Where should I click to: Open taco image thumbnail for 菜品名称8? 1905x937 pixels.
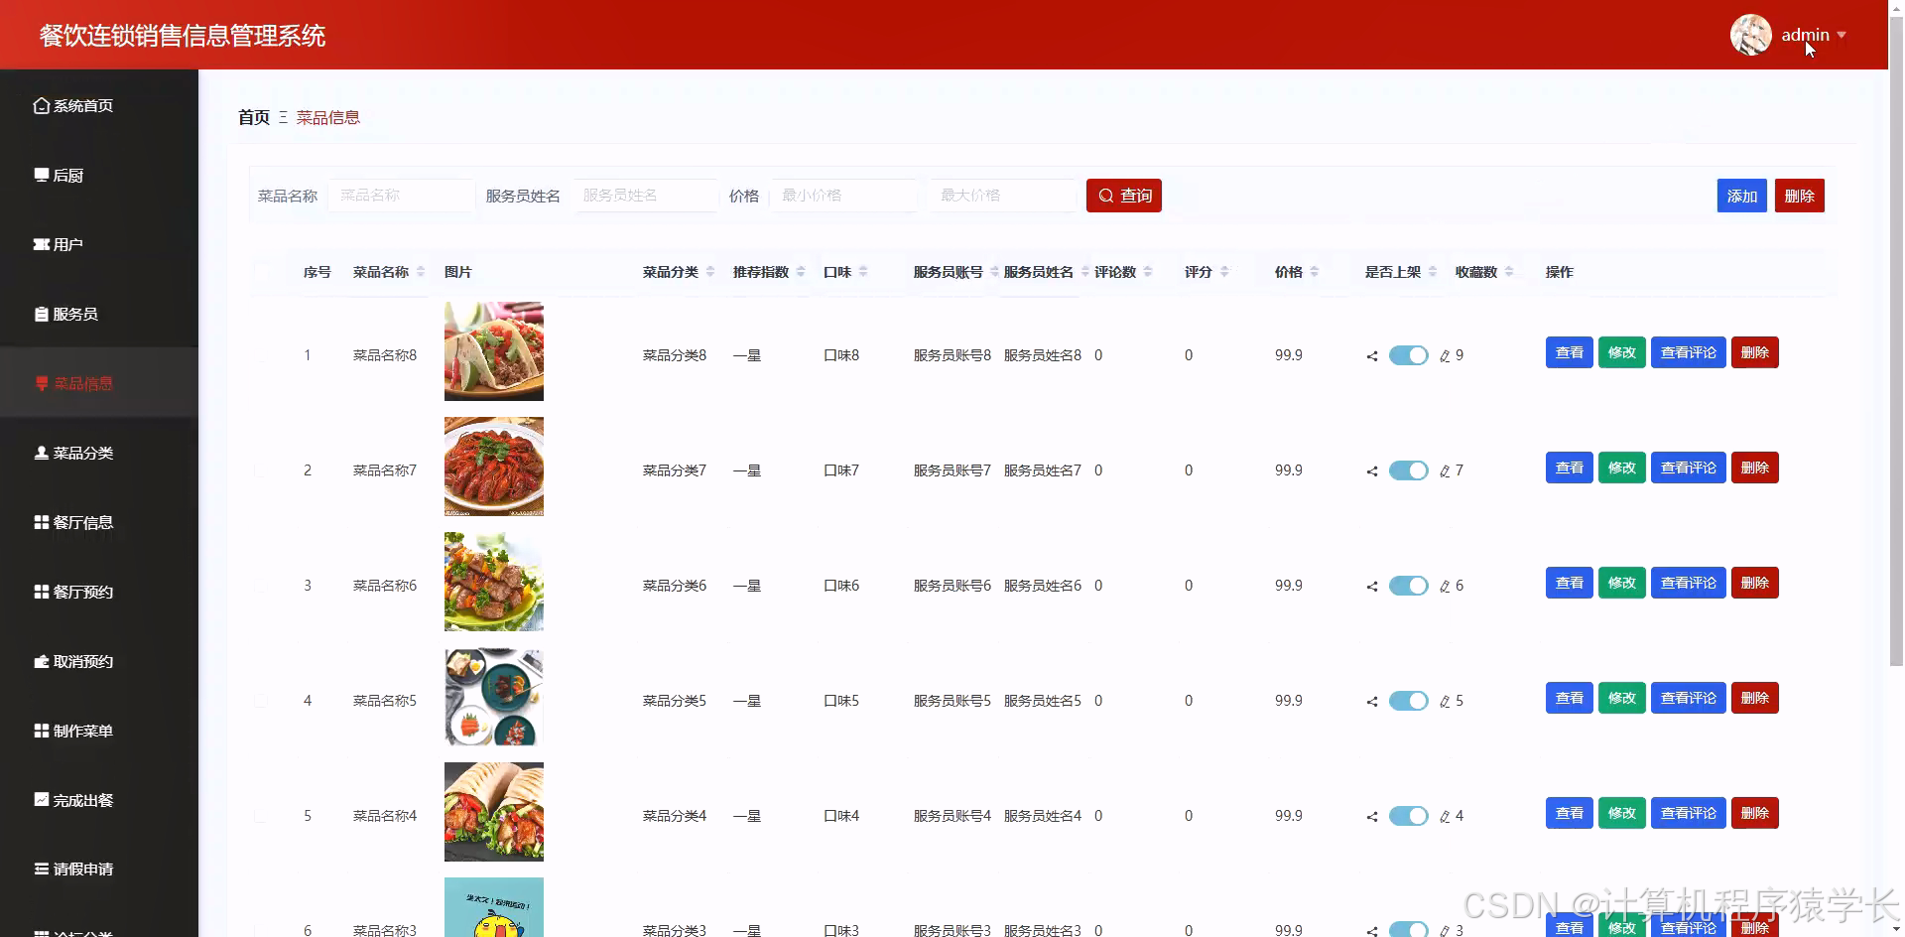494,351
